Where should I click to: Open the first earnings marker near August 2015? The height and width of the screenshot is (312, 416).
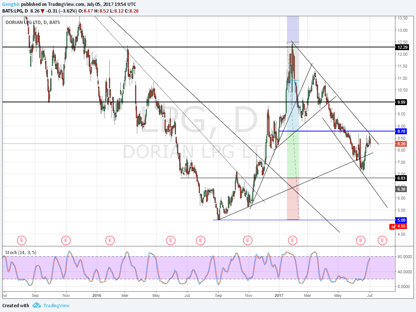pos(22,240)
